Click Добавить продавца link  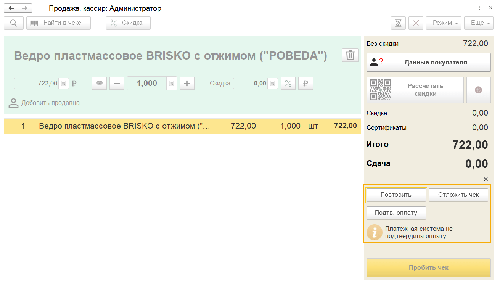click(50, 103)
